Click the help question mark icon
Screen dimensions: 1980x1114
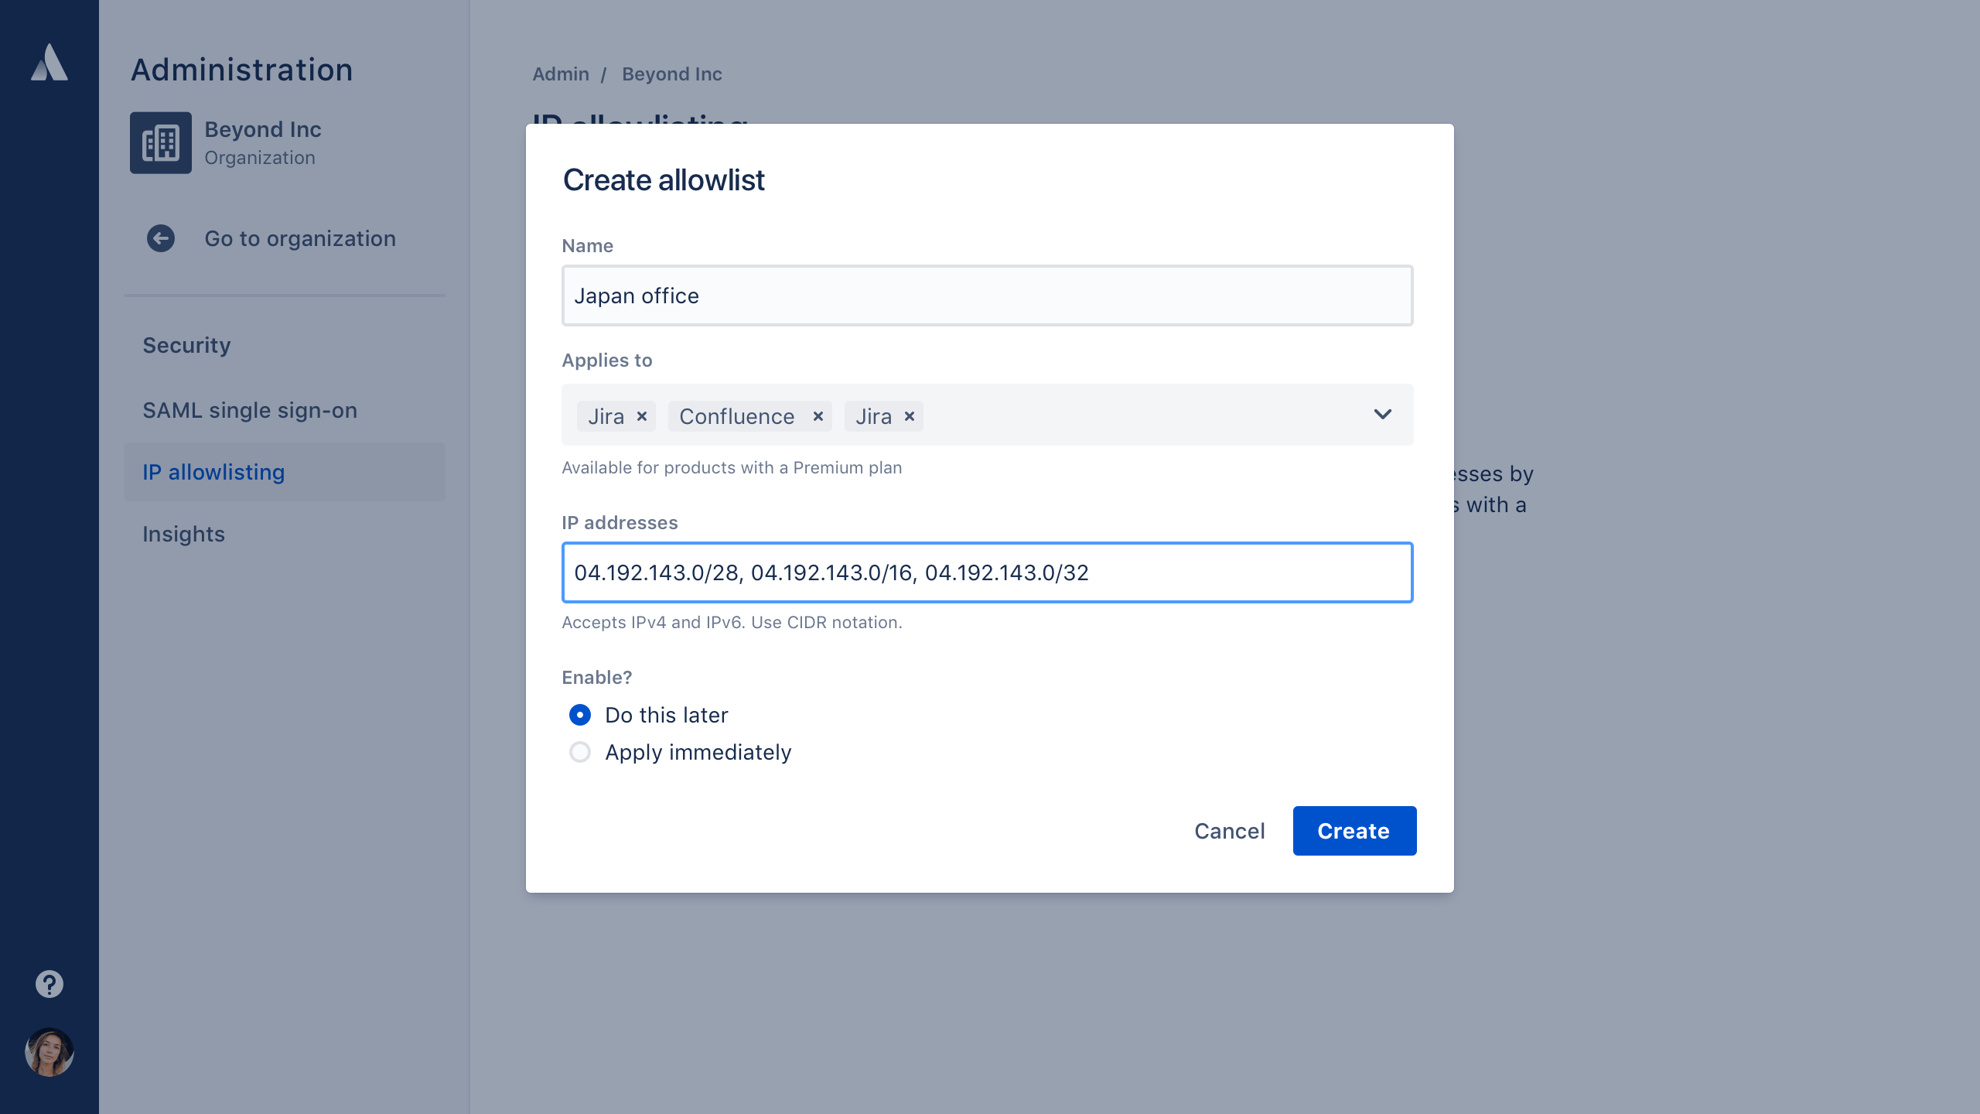(x=49, y=983)
